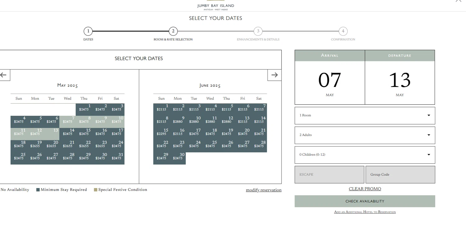The width and height of the screenshot is (466, 226).
Task: Select May 22 on the calendar
Action: (84, 146)
